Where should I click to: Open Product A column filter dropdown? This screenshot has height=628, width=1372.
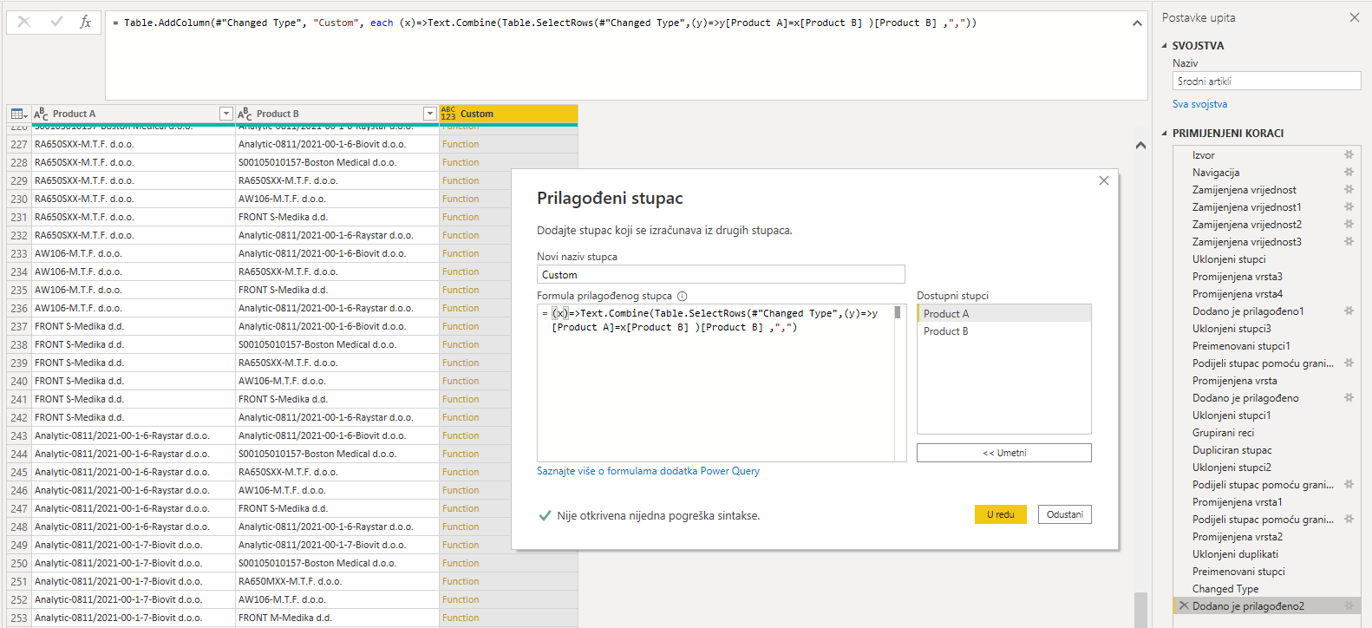coord(225,114)
